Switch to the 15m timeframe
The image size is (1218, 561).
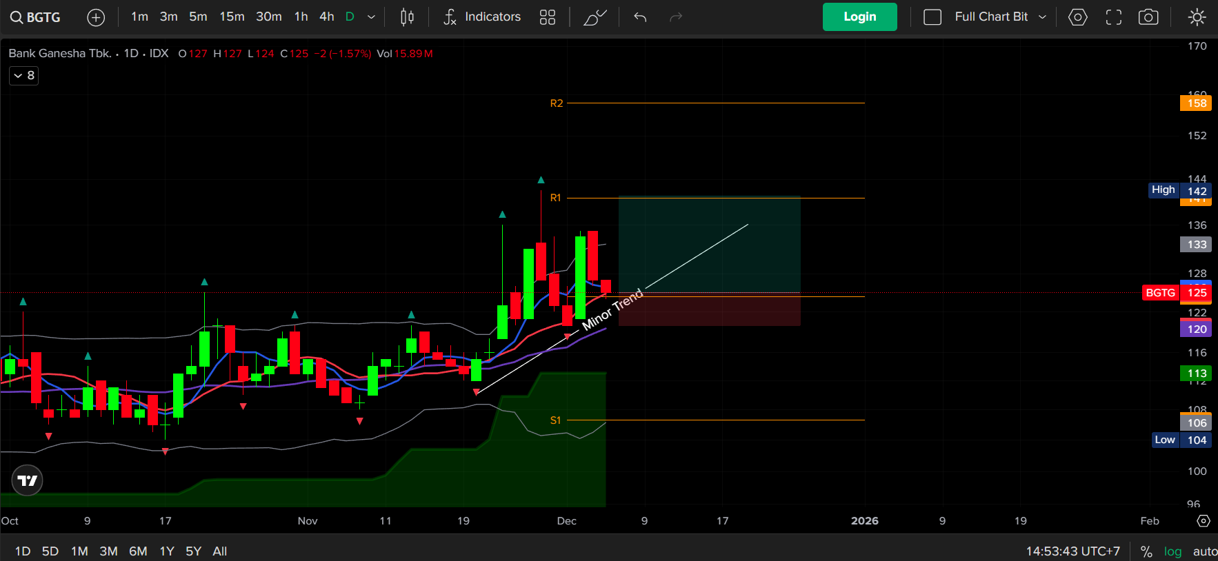[232, 17]
